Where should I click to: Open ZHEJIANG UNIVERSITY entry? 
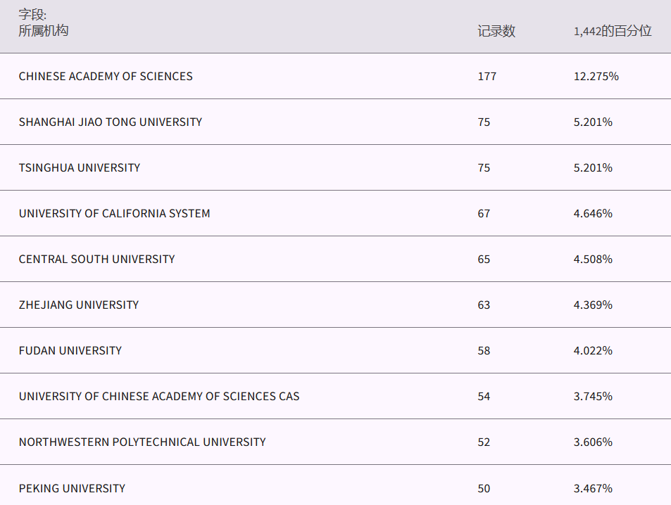point(79,305)
